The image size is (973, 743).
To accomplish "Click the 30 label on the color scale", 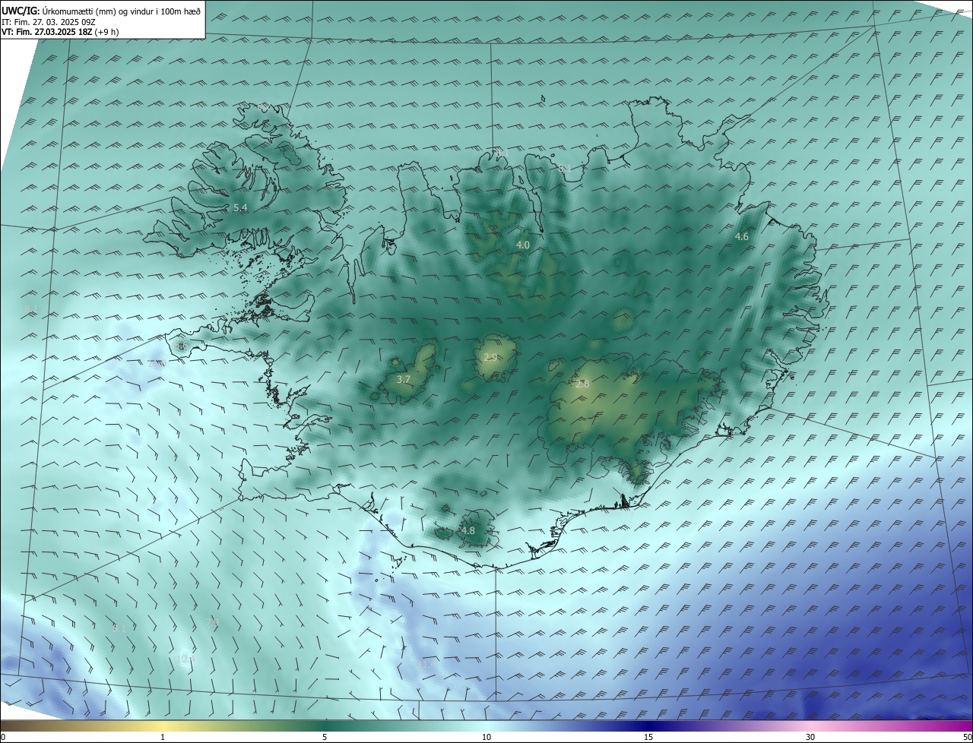I will pos(810,737).
